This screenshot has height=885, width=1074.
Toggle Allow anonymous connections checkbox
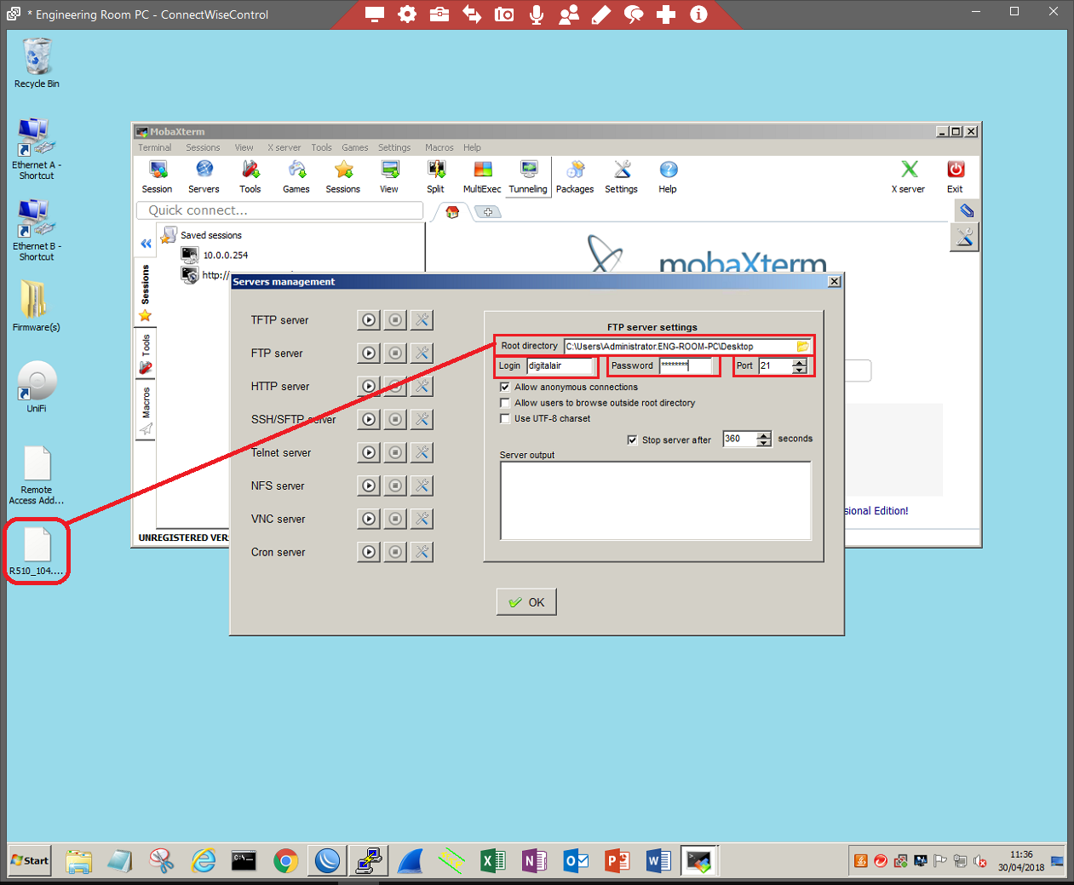[x=505, y=387]
